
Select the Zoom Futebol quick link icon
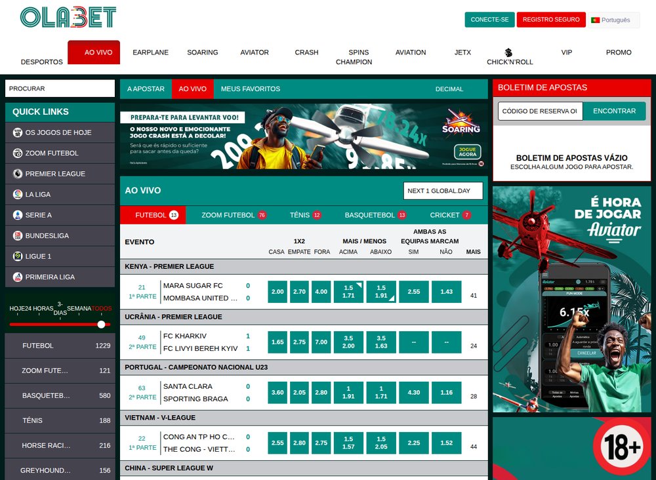18,153
